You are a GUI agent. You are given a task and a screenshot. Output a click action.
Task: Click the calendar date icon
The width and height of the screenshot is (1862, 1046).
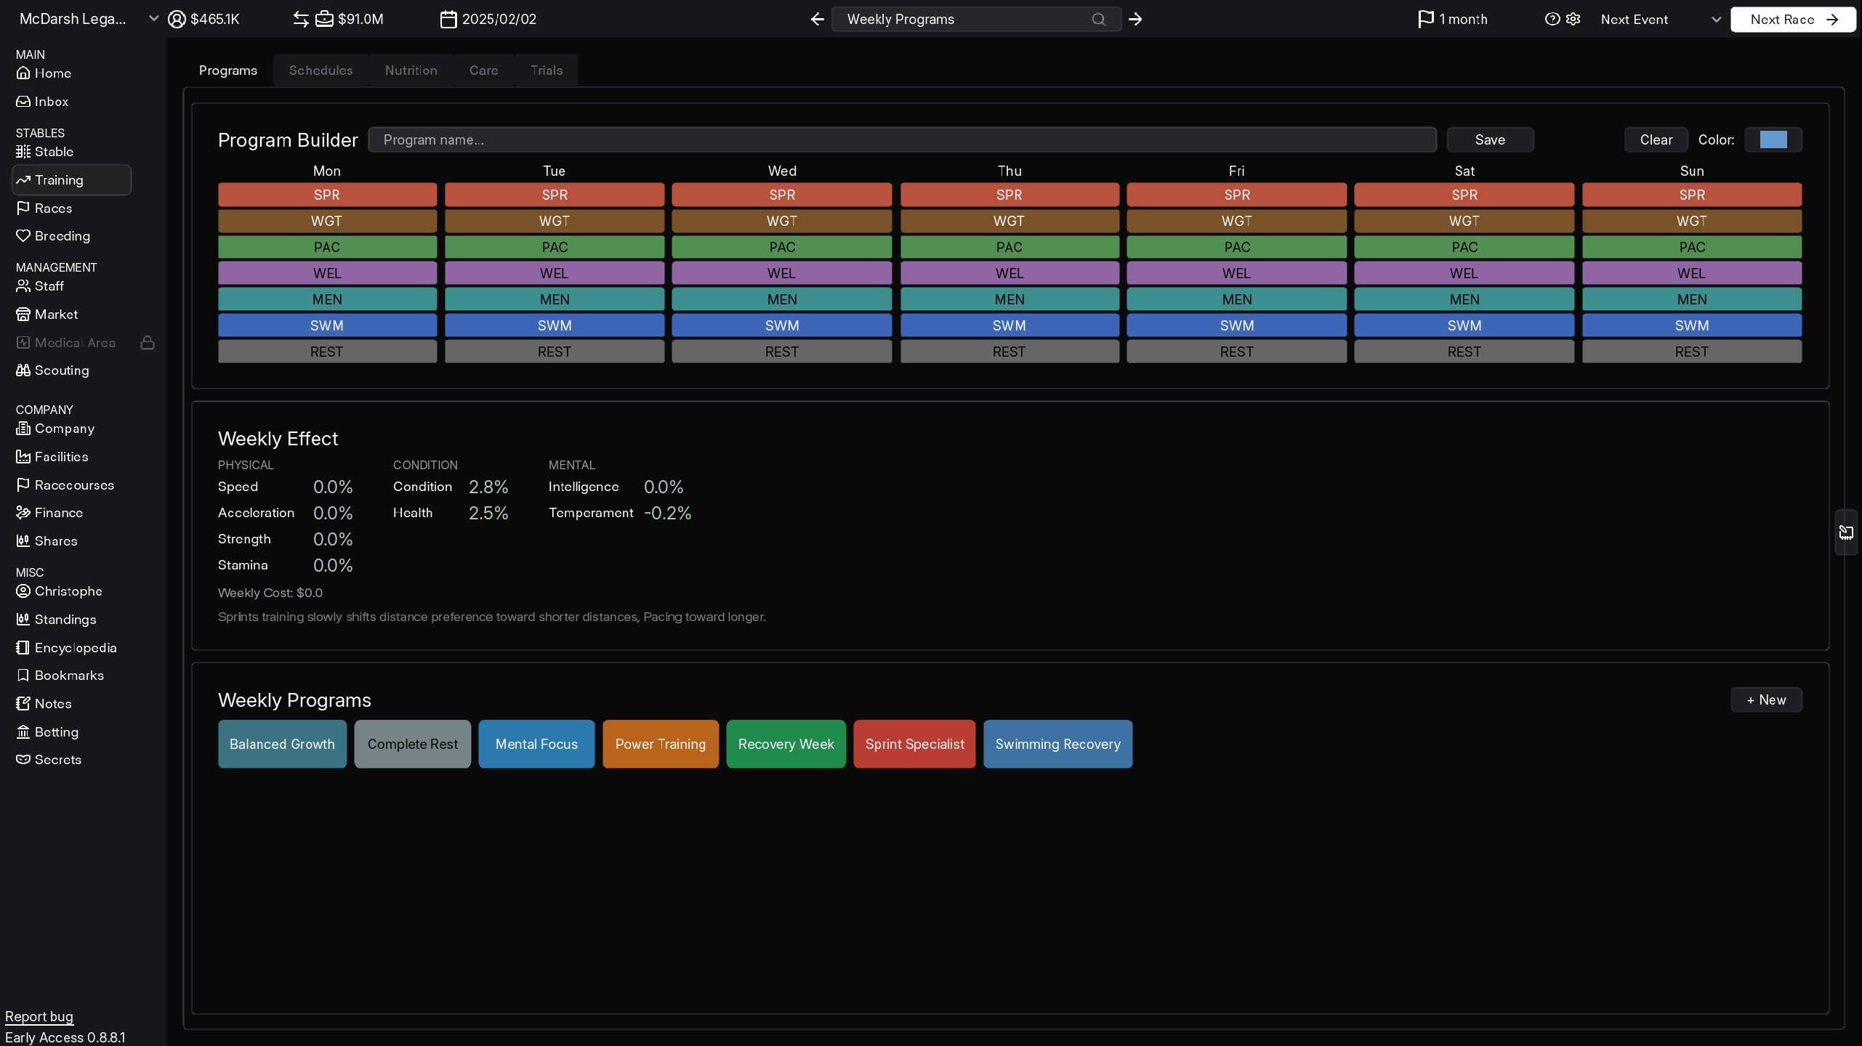(448, 20)
